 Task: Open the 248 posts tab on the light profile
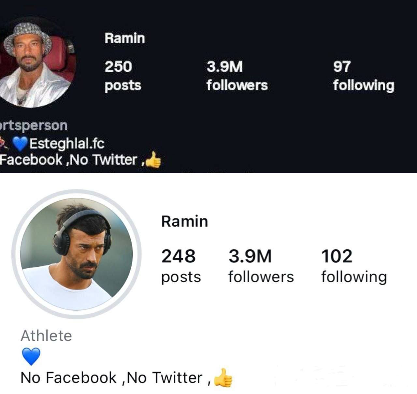(x=181, y=265)
